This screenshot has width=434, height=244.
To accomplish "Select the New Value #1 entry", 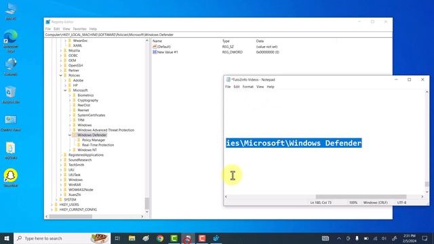I will point(167,52).
